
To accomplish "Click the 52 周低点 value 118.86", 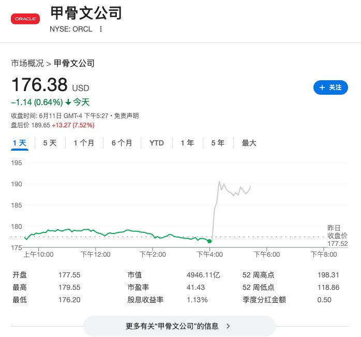I will pyautogui.click(x=328, y=287).
